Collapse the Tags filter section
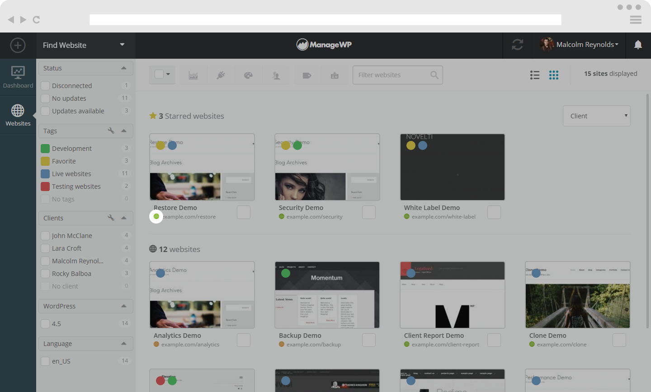The width and height of the screenshot is (651, 392). 124,131
